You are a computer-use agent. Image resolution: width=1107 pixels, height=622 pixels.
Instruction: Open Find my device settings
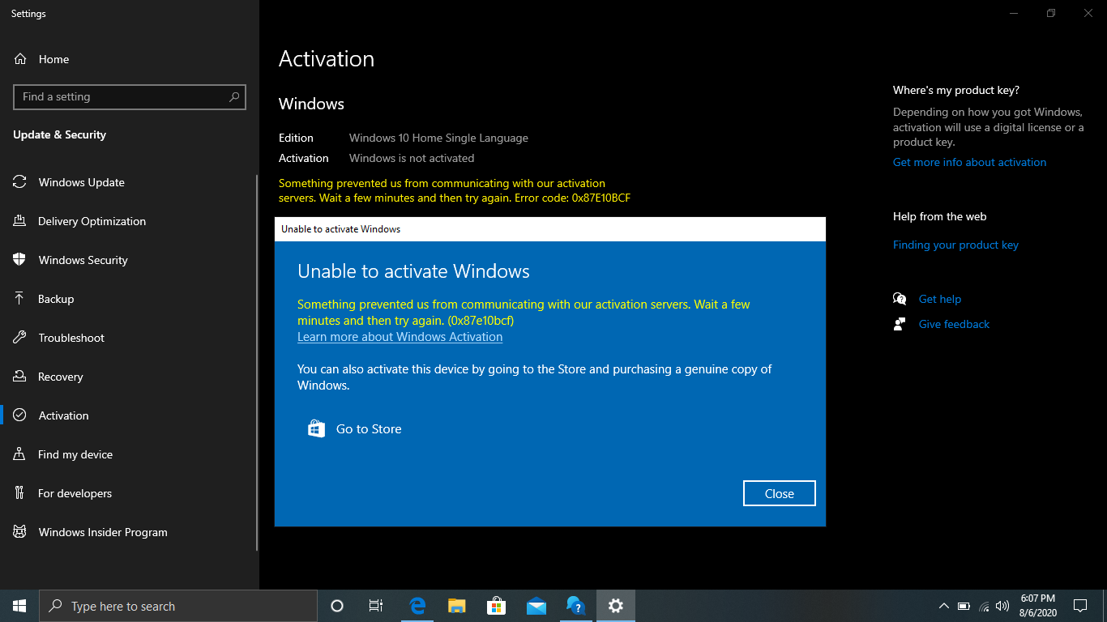point(130,454)
